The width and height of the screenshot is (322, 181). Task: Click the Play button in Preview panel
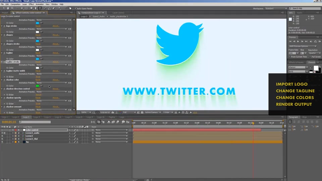298,42
